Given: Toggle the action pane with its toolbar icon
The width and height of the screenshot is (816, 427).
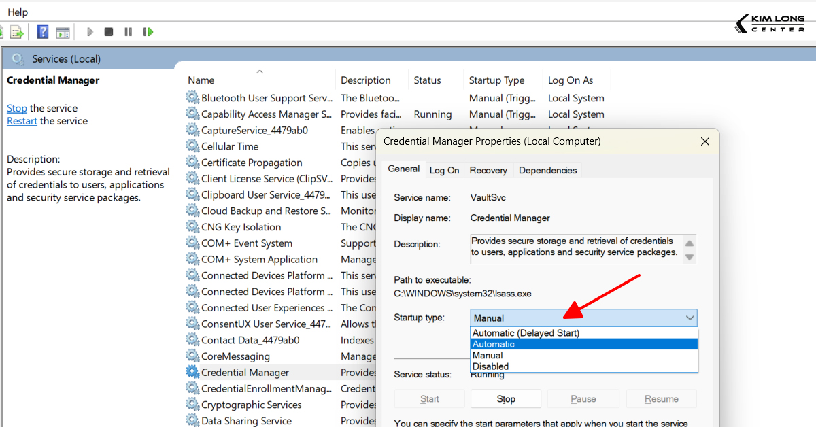Looking at the screenshot, I should tap(63, 31).
